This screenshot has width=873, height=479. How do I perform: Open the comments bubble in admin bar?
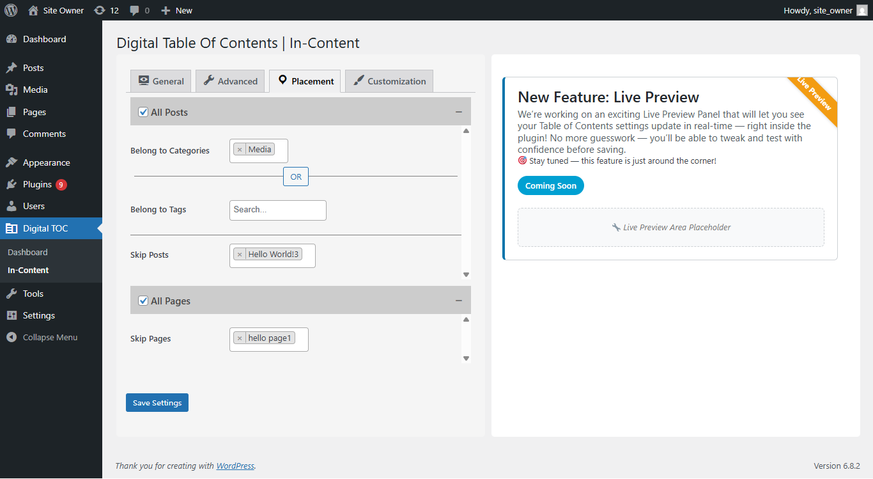tap(134, 10)
